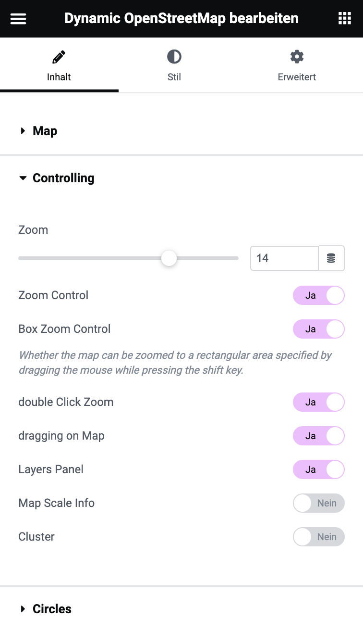Click the Zoom value field showing 14
Screen dimensions: 363x632
(x=284, y=258)
